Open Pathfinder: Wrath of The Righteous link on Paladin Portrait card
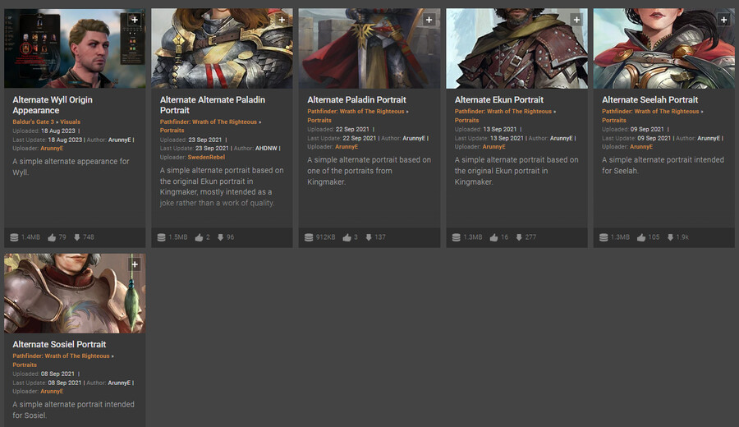 356,111
